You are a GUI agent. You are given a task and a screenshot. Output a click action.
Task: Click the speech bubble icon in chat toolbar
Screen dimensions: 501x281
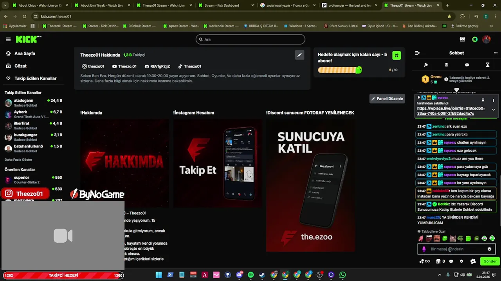coord(467,65)
